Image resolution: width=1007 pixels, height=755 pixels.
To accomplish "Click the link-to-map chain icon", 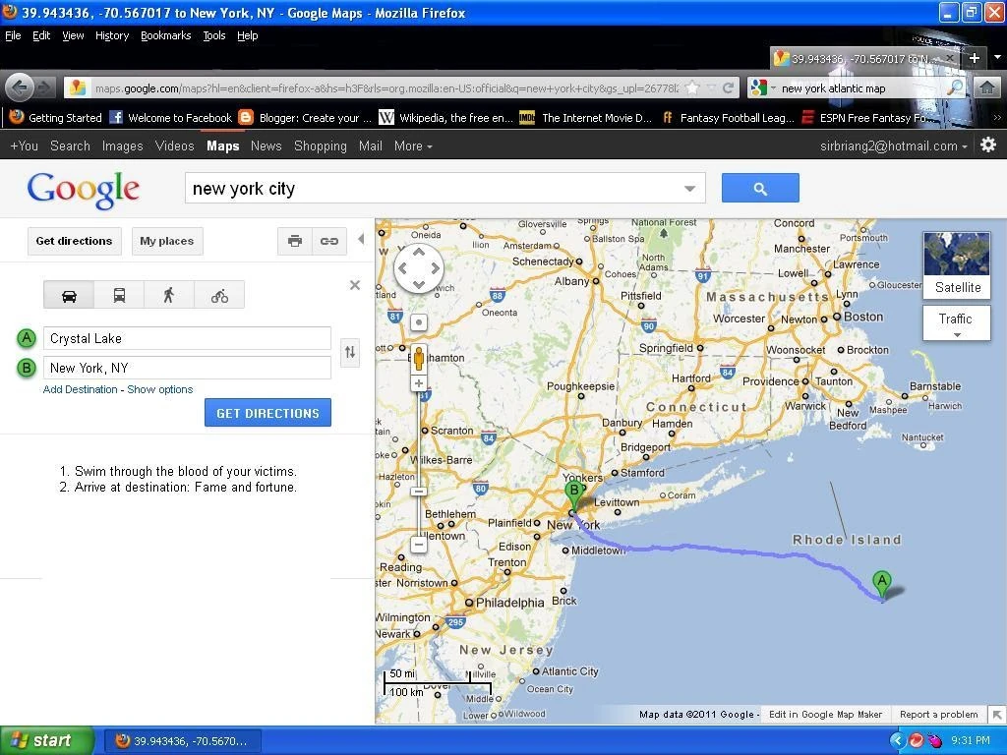I will tap(329, 241).
